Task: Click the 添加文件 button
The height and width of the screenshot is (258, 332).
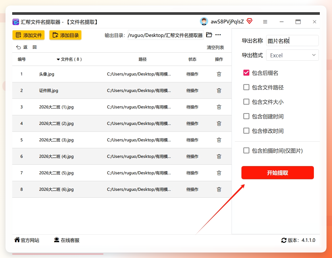Action: pos(28,35)
